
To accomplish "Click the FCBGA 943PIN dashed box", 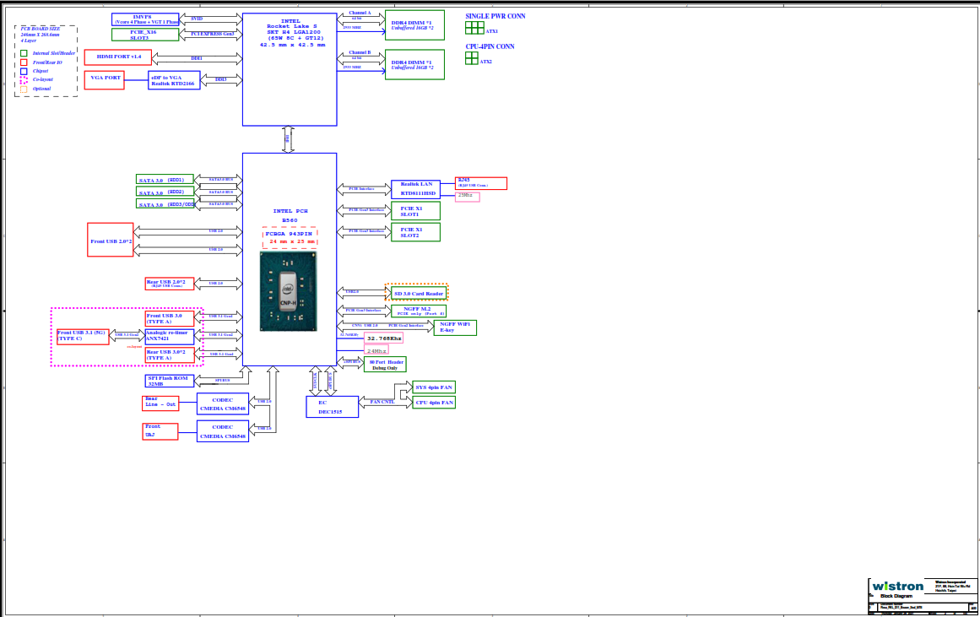I will [x=290, y=237].
